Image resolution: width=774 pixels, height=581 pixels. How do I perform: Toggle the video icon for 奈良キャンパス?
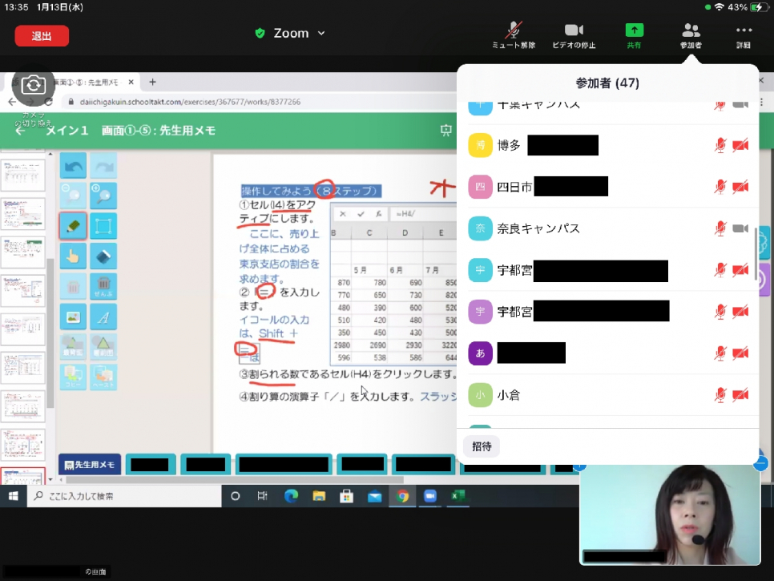(740, 228)
